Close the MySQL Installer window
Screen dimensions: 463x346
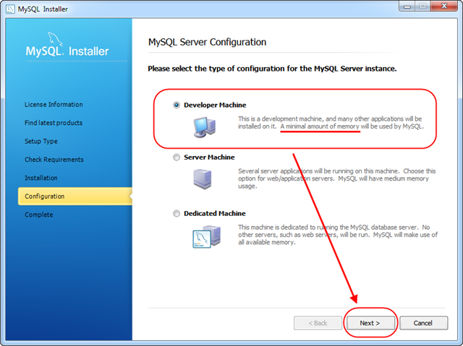[444, 7]
